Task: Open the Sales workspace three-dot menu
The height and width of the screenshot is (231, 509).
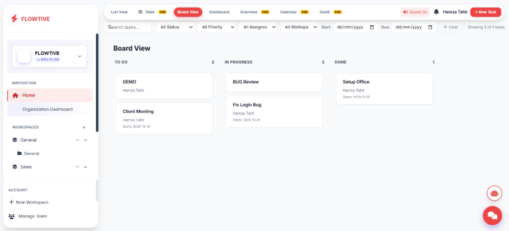Action: (78, 167)
